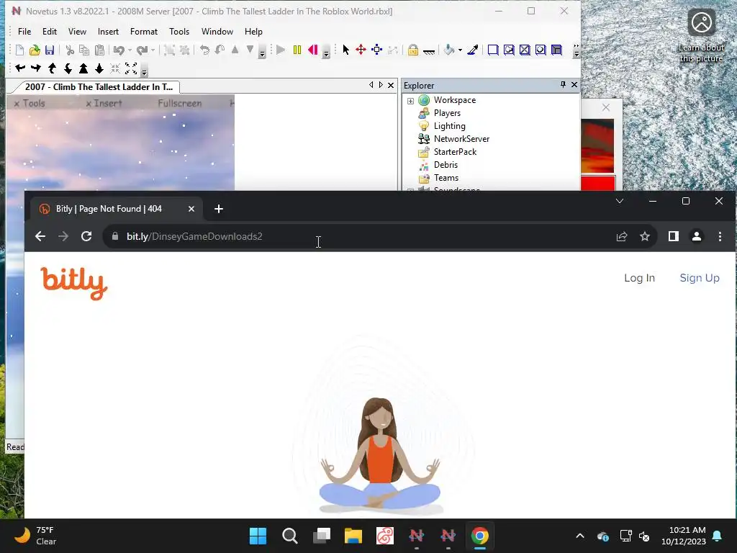Image resolution: width=737 pixels, height=553 pixels.
Task: Open File Explorer from the taskbar
Action: pyautogui.click(x=353, y=536)
